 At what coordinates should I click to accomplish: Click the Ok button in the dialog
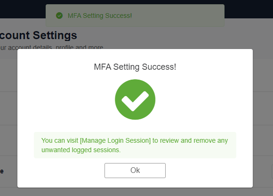pos(135,171)
